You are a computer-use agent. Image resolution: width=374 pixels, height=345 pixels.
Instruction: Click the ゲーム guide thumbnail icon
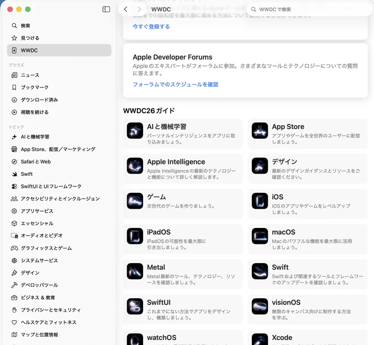135,201
